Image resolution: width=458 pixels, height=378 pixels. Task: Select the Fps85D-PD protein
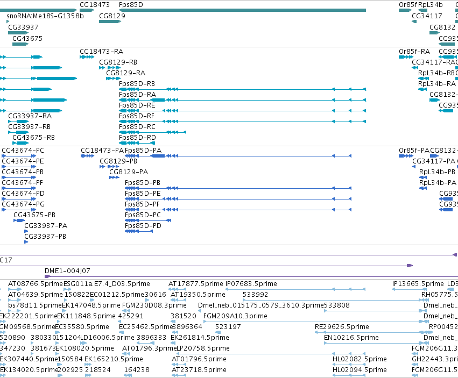(x=139, y=231)
